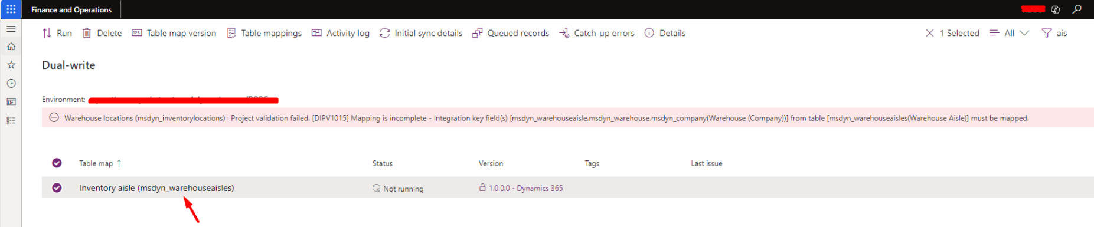Toggle the select-all rows checkmark
This screenshot has width=1094, height=227.
(57, 163)
